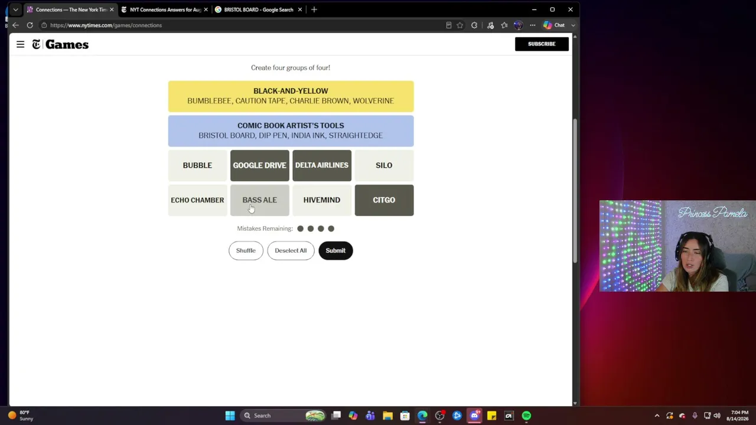
Task: Click the NYT Games logo
Action: 60,44
